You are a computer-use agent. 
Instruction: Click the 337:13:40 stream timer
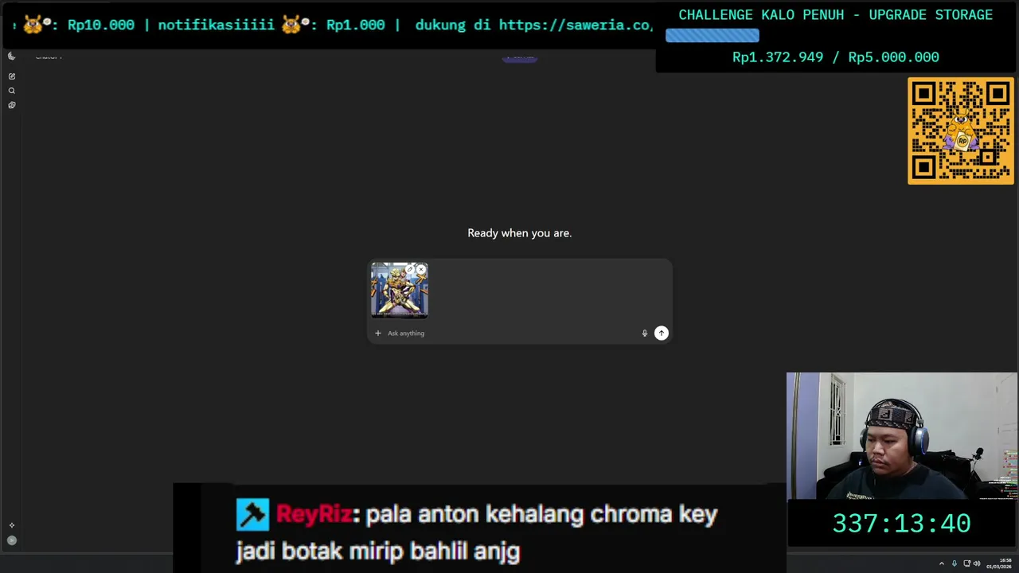pos(902,524)
